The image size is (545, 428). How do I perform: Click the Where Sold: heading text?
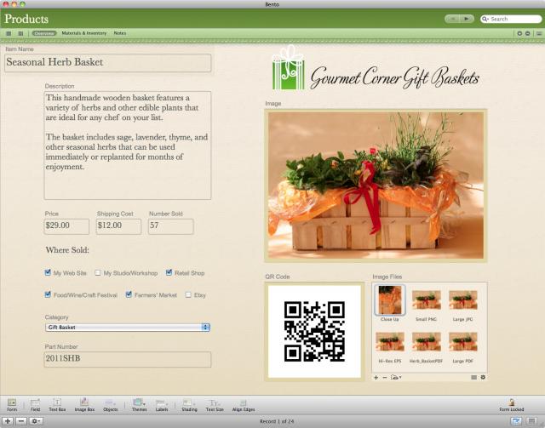(67, 250)
